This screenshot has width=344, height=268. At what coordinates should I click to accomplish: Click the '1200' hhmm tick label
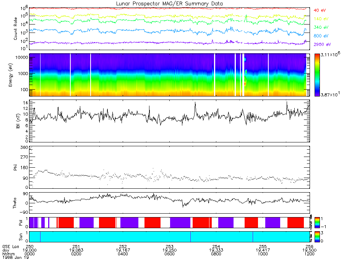[309, 254]
